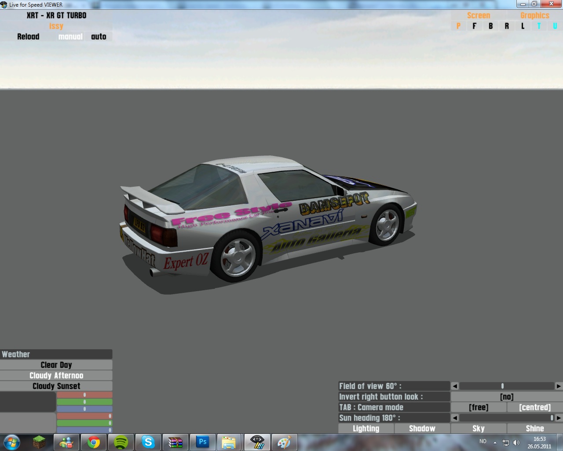563x451 pixels.
Task: Open the Graphics options tab
Action: pos(535,15)
